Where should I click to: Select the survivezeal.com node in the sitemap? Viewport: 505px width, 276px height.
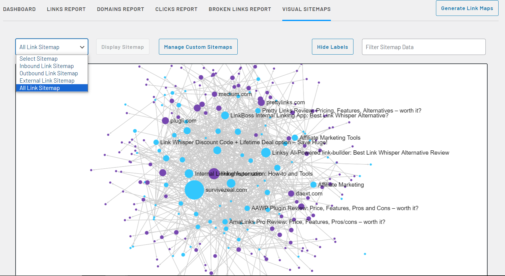tap(194, 190)
